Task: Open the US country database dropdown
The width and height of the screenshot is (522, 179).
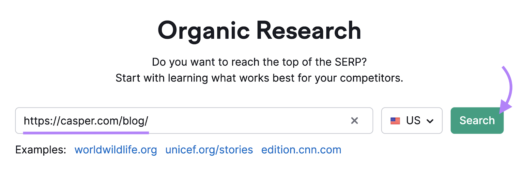Action: 412,121
